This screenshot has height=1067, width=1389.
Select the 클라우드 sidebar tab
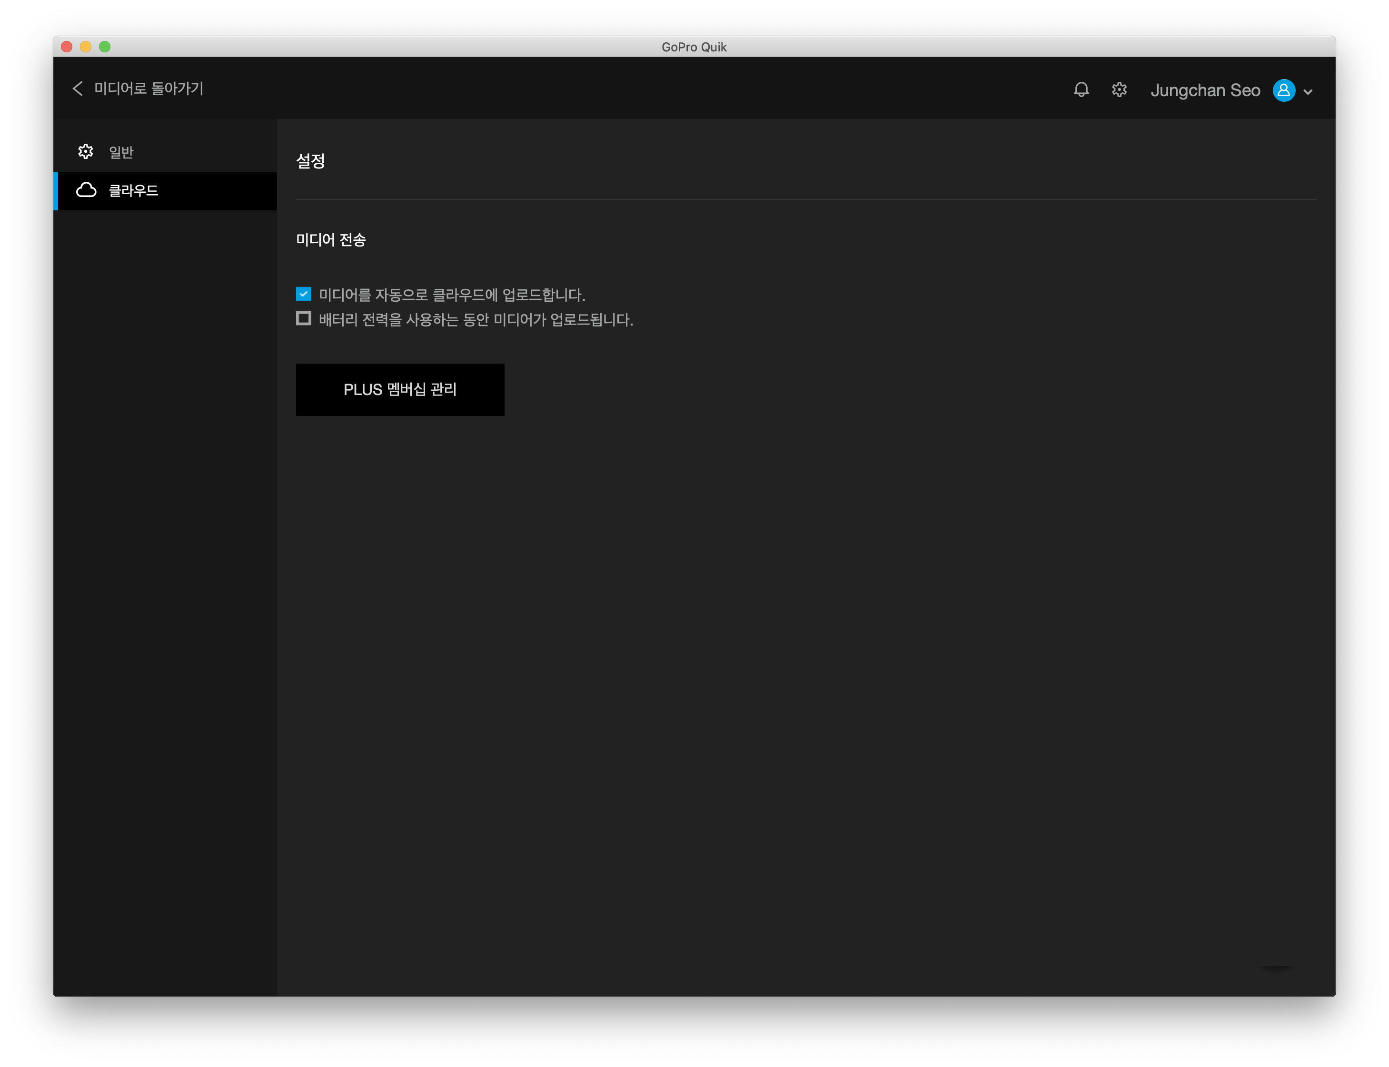pyautogui.click(x=133, y=190)
